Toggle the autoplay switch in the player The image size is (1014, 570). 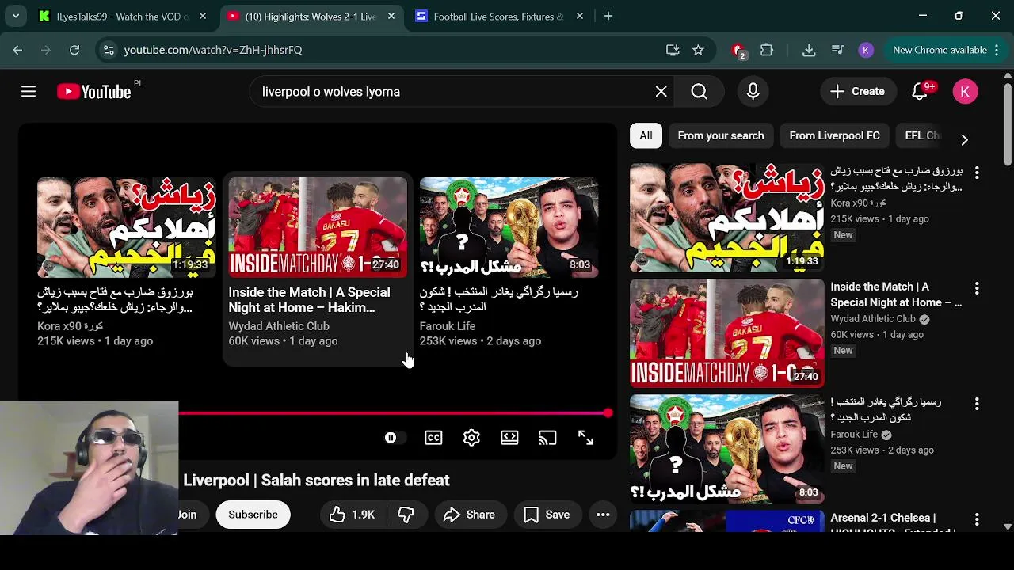(394, 438)
